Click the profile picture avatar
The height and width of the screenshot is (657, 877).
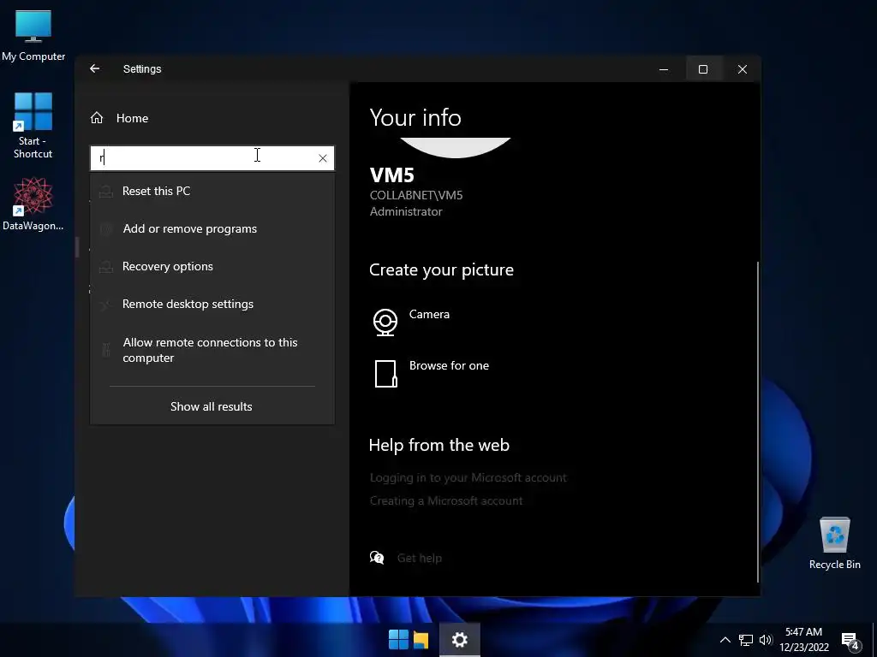pyautogui.click(x=456, y=147)
